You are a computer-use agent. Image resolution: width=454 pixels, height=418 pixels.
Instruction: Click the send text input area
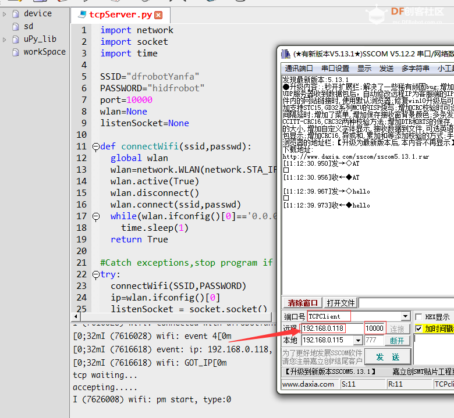coord(434,349)
